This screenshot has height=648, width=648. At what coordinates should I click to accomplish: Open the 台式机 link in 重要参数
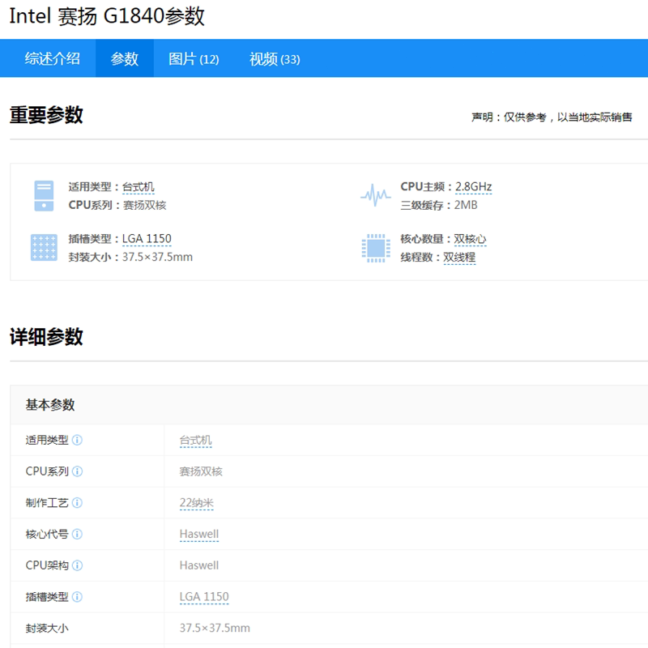(138, 187)
